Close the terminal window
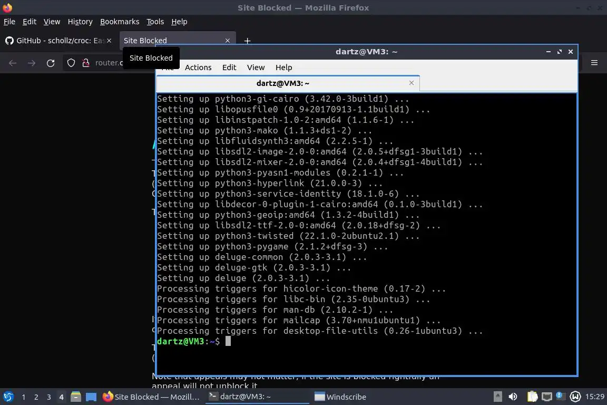The height and width of the screenshot is (405, 607). click(571, 52)
